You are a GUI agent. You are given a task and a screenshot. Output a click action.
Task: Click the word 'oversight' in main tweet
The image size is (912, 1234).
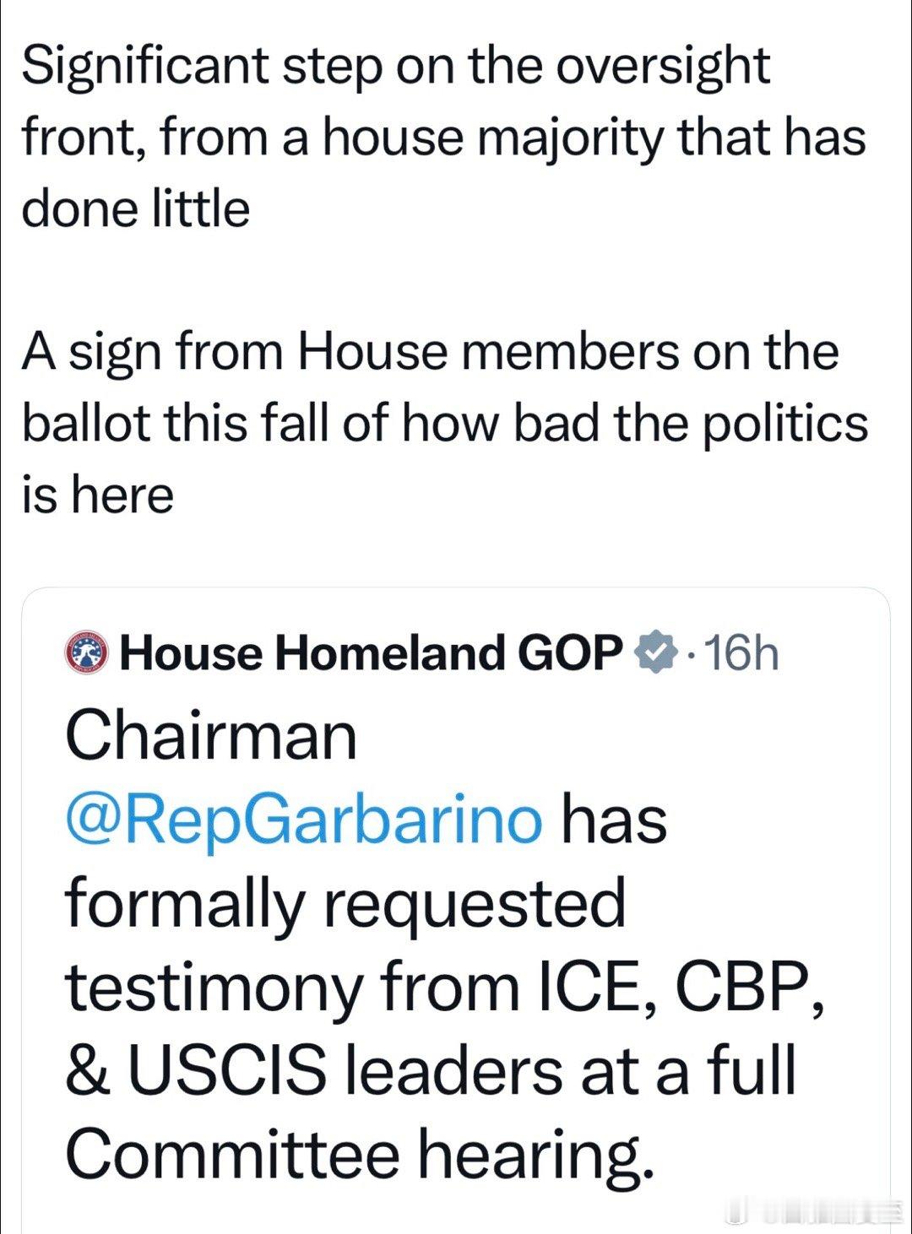coord(666,66)
